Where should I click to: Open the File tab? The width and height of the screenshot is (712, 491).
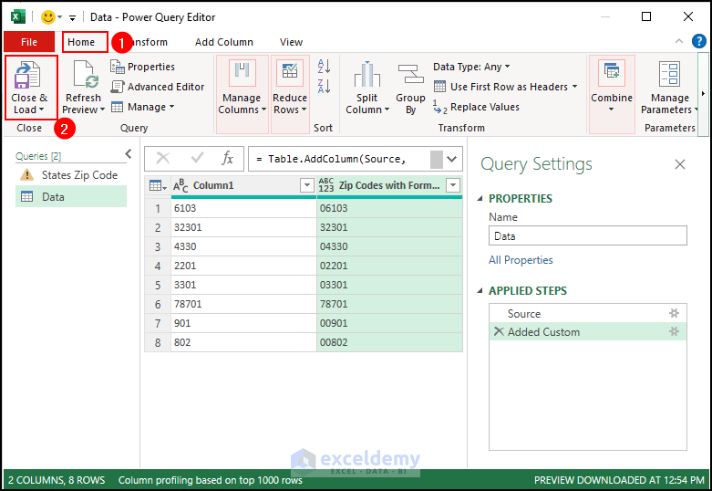tap(29, 42)
